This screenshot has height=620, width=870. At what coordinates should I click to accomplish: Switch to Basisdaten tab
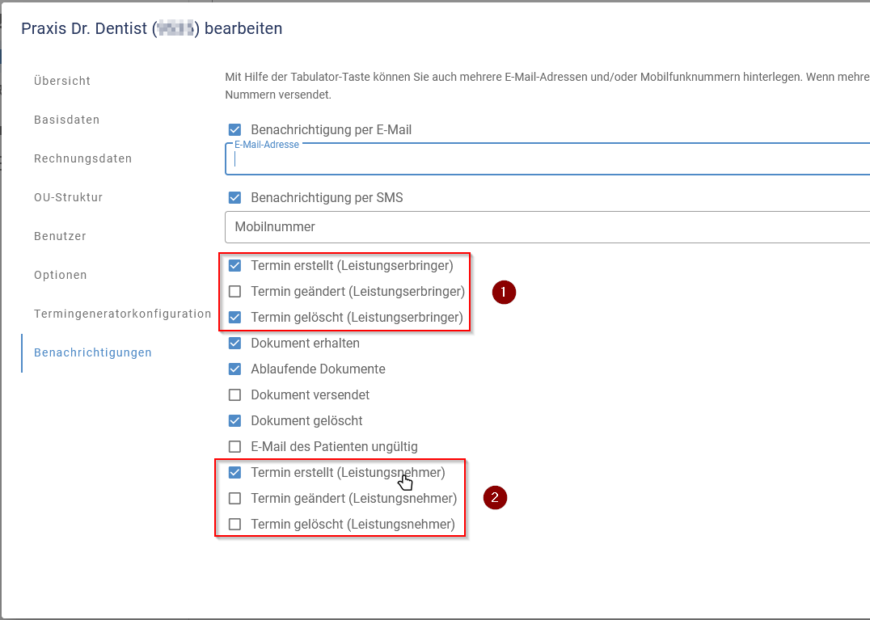66,120
